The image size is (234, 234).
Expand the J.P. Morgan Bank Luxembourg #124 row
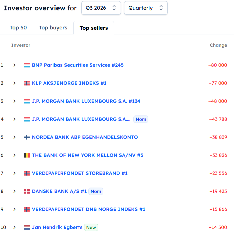pos(14,101)
